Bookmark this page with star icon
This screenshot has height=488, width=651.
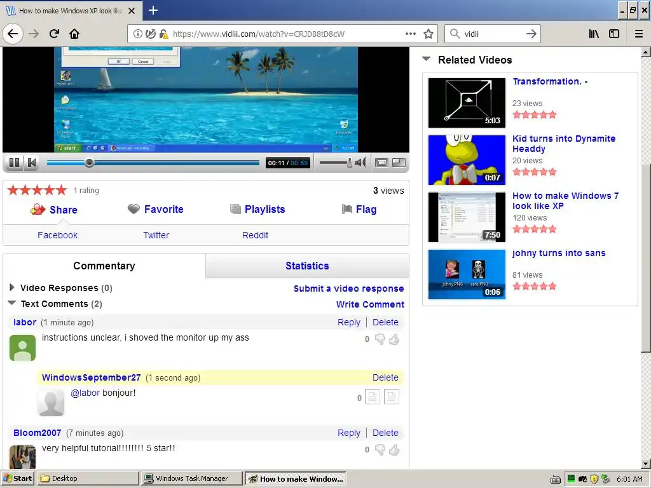pyautogui.click(x=428, y=34)
